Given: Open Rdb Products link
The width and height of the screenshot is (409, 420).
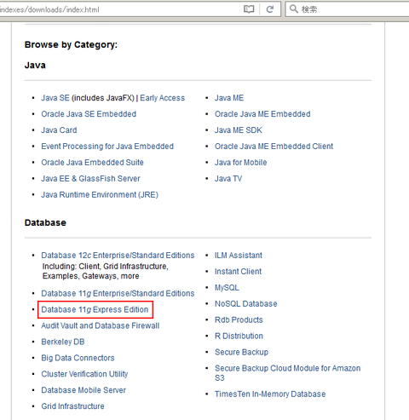Looking at the screenshot, I should click(239, 320).
